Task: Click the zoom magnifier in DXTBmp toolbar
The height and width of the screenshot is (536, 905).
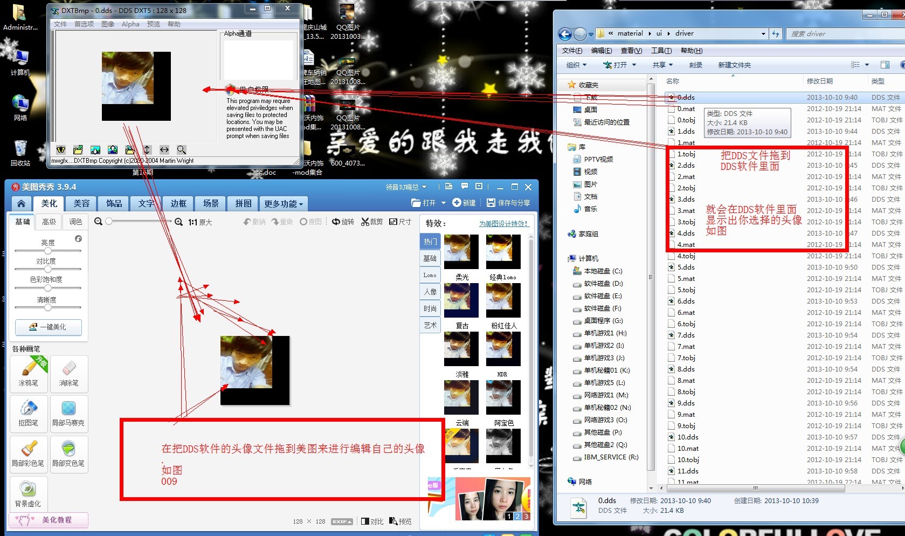Action: [182, 150]
